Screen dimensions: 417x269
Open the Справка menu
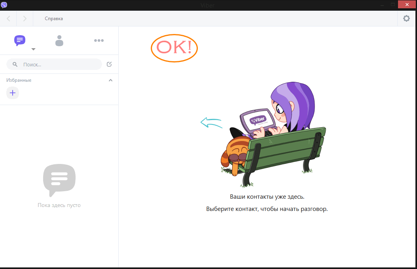click(x=54, y=19)
